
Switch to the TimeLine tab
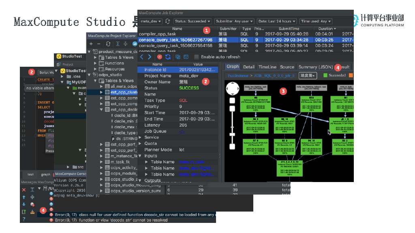tap(267, 67)
